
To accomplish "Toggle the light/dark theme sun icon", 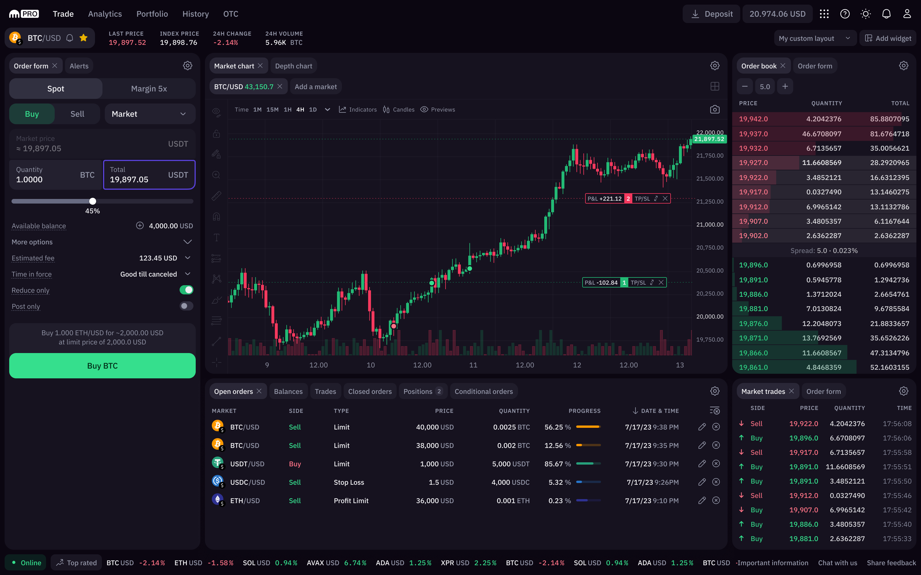I will [x=865, y=14].
